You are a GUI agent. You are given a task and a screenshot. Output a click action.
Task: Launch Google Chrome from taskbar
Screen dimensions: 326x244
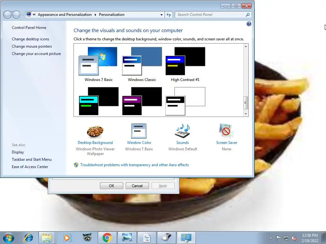[x=107, y=238]
